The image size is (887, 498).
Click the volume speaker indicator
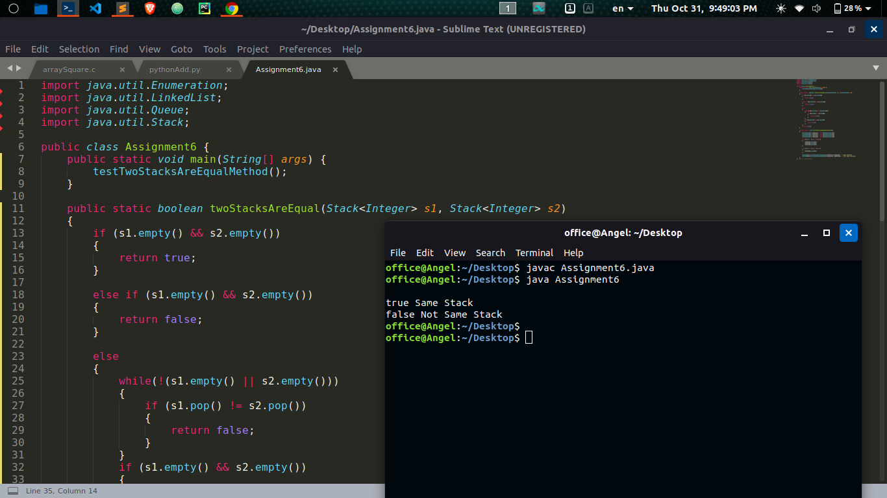click(816, 8)
